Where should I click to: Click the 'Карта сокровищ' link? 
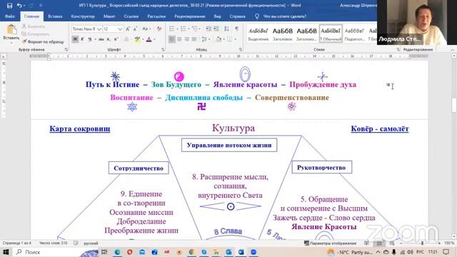(x=80, y=128)
